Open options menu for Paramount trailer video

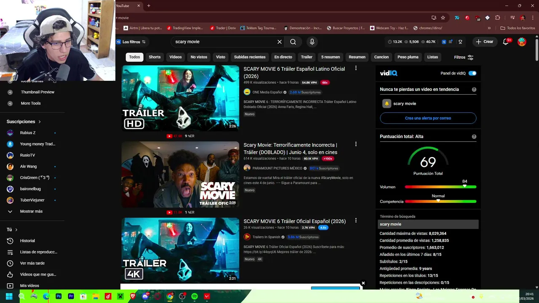click(x=356, y=144)
